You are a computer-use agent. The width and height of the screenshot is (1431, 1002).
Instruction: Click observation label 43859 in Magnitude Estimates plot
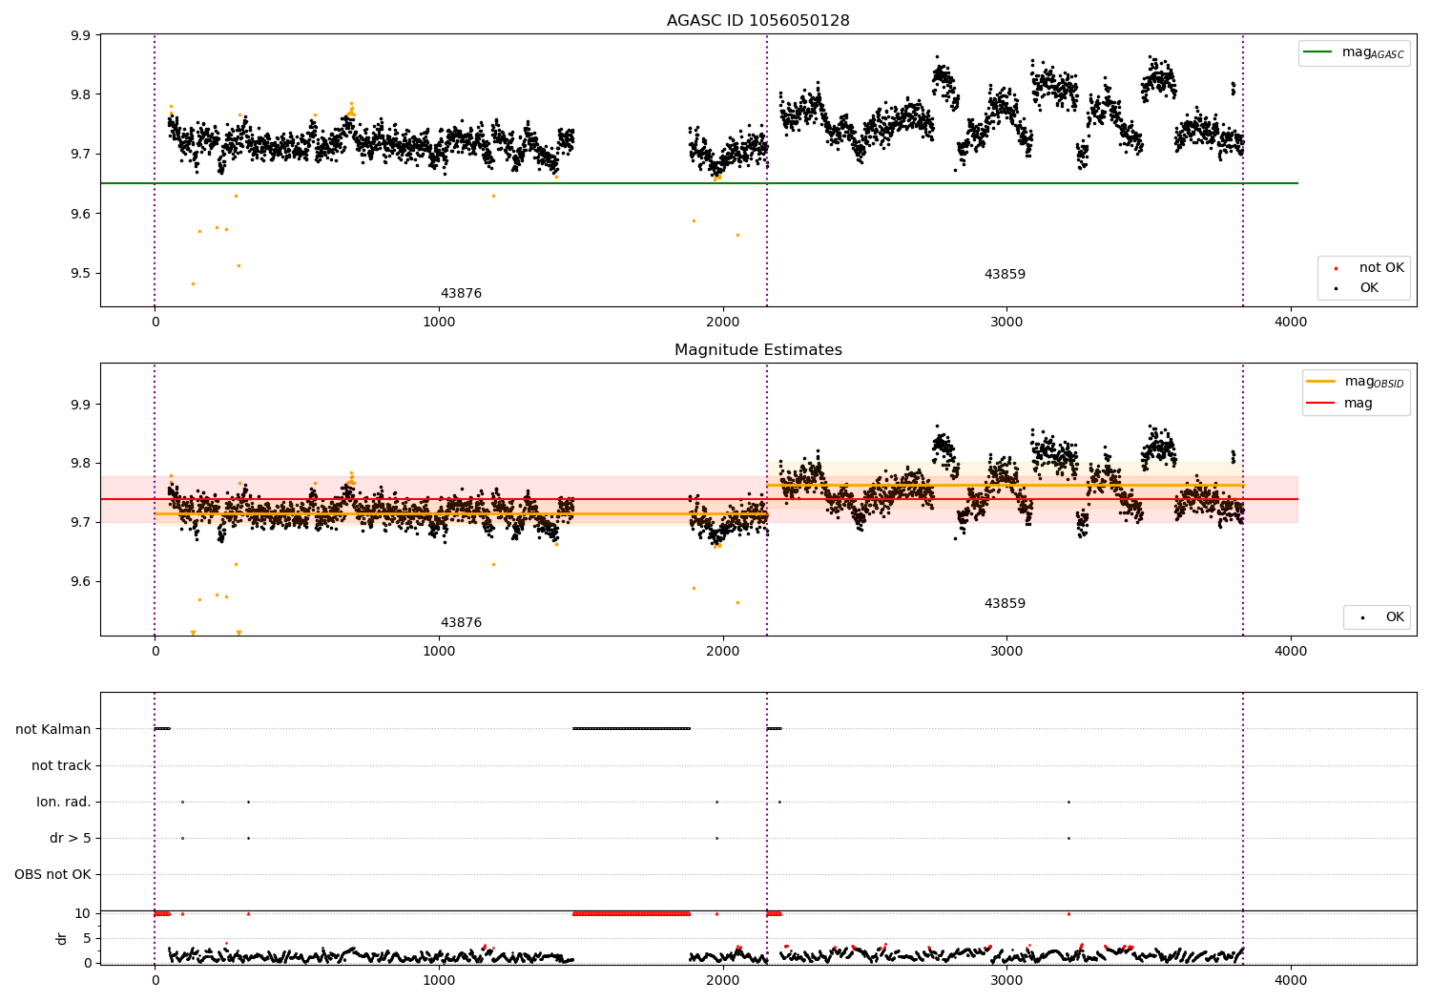tap(1005, 604)
